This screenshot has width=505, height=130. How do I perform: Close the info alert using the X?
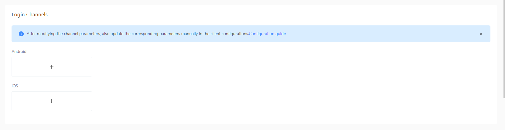[x=481, y=34]
